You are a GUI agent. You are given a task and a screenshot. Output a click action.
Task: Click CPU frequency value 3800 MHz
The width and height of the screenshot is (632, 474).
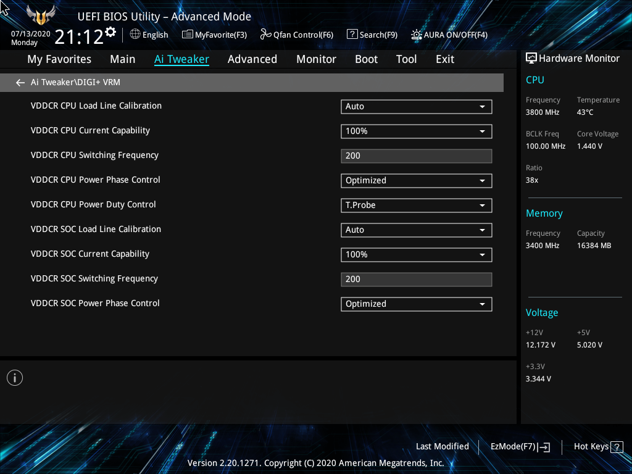tap(542, 112)
